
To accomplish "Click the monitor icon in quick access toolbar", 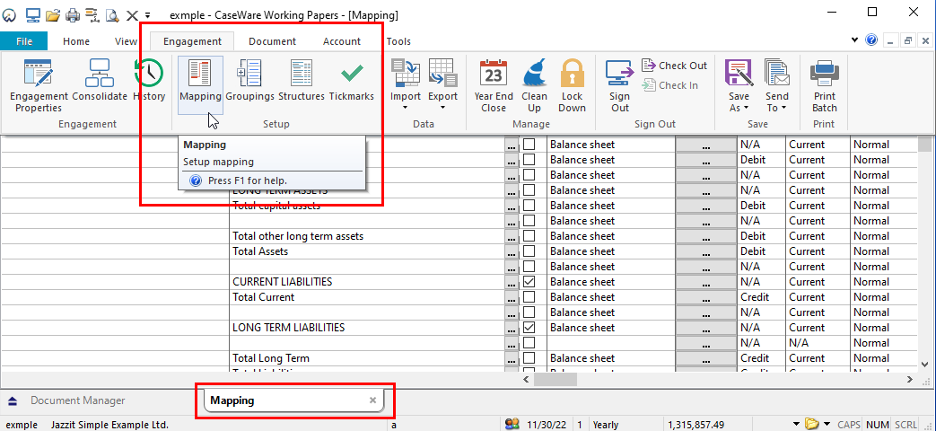I will coord(33,15).
